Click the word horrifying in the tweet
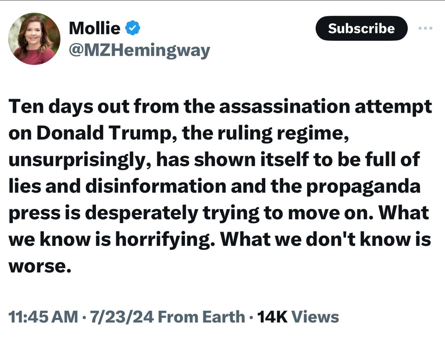 (163, 239)
